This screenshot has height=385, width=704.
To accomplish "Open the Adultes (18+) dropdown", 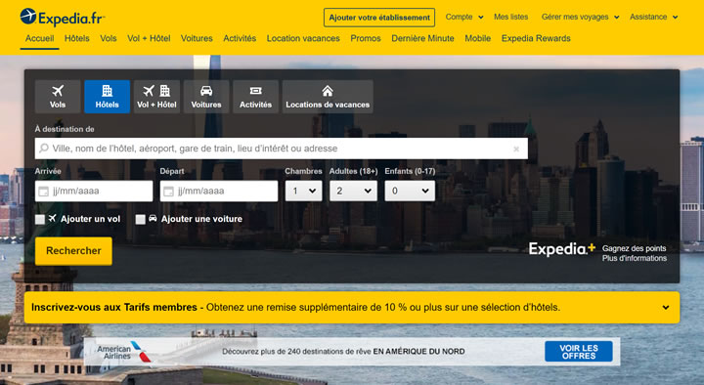I will coord(353,191).
